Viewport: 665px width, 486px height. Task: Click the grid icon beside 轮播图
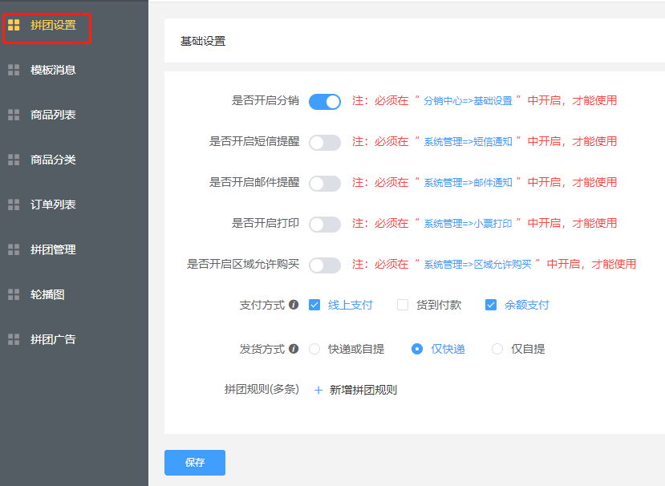point(14,294)
